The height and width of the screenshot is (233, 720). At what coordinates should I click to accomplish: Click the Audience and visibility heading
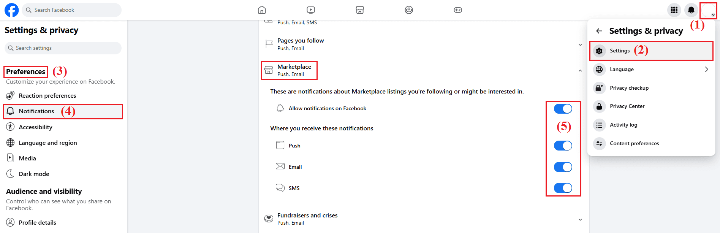coord(44,192)
